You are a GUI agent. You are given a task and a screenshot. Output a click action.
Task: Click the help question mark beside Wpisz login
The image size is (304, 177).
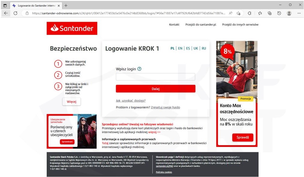coord(139,69)
